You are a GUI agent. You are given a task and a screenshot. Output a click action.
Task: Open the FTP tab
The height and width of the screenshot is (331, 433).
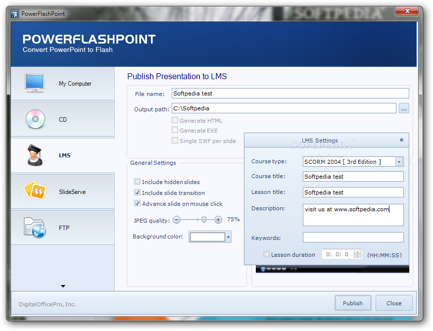pos(63,228)
